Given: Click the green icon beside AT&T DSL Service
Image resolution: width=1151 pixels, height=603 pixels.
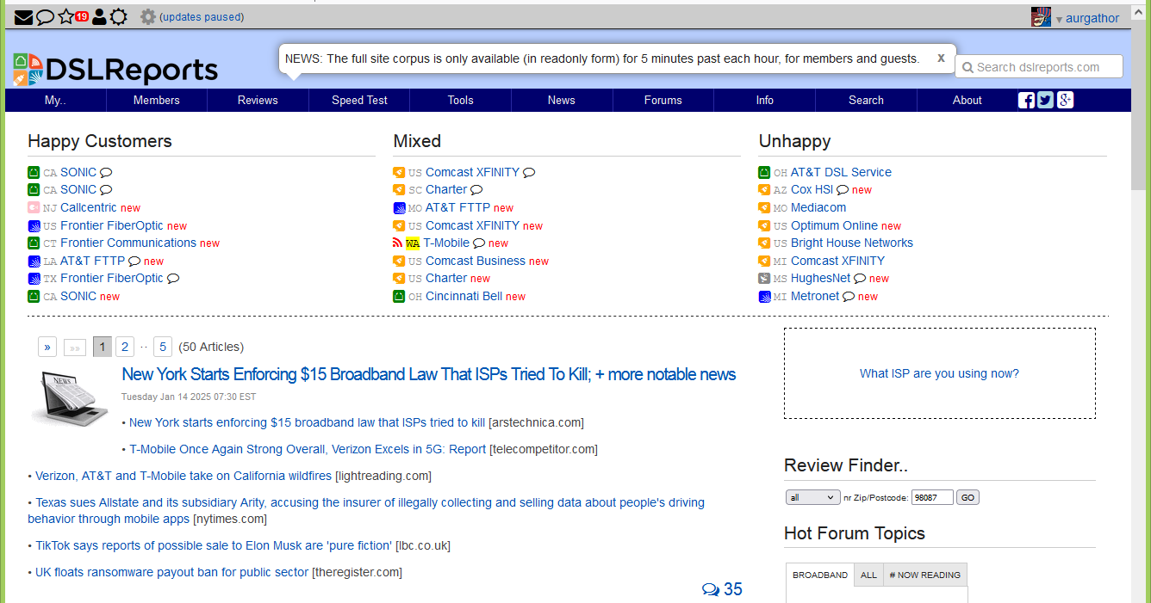Looking at the screenshot, I should pyautogui.click(x=764, y=172).
